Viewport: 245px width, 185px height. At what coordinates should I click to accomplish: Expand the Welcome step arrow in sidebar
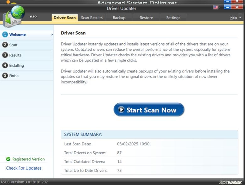(x=52, y=35)
